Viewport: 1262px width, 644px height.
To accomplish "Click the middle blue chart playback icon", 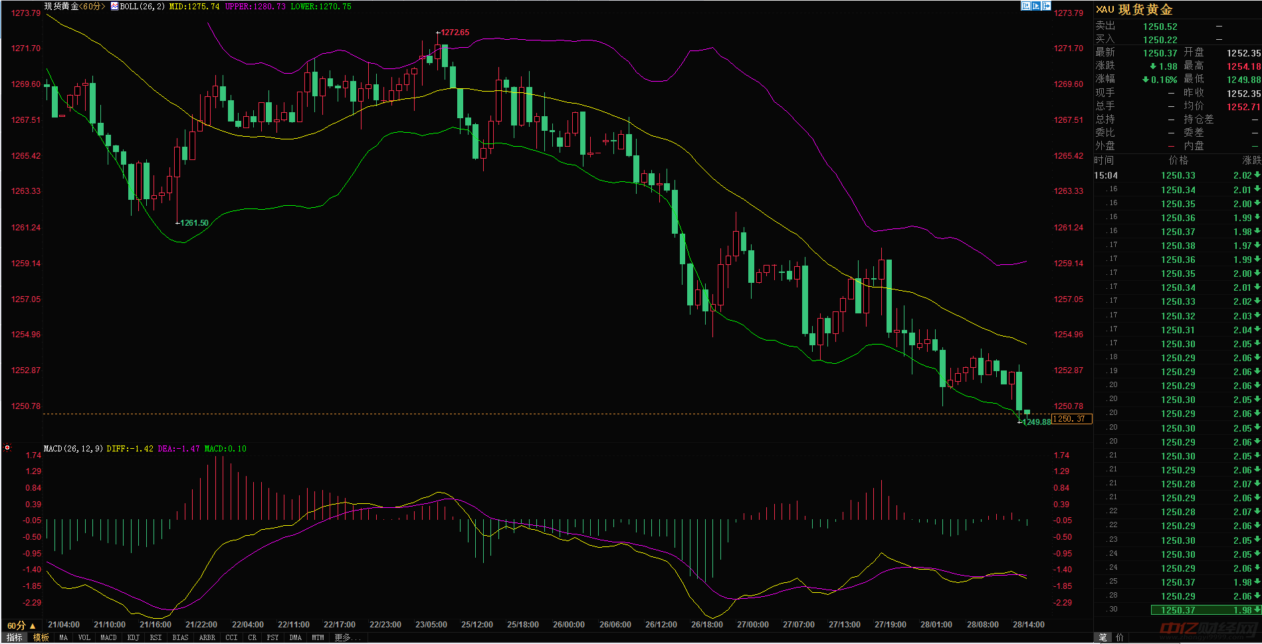I will 1036,6.
